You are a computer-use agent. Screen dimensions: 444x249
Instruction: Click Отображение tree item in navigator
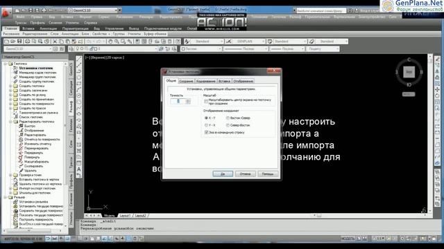tap(34, 131)
